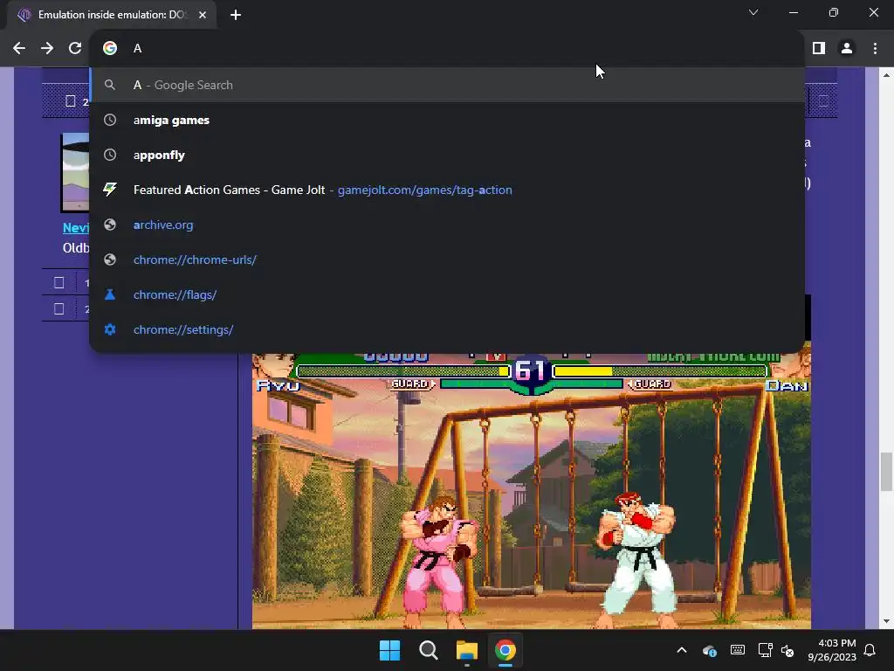Click the network display tray icon
This screenshot has width=894, height=671.
[765, 650]
